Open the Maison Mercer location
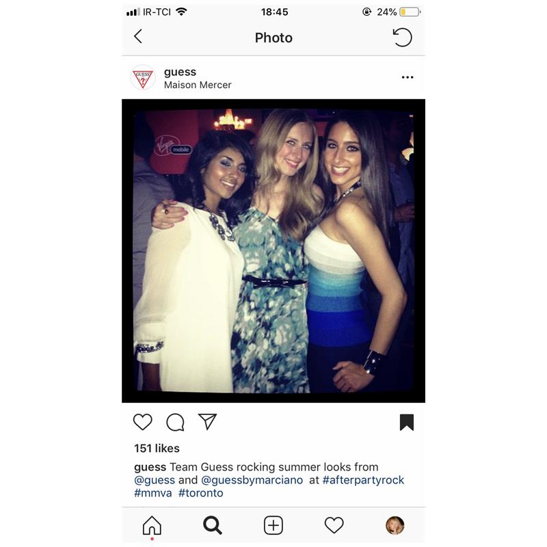This screenshot has width=547, height=547. tap(198, 85)
